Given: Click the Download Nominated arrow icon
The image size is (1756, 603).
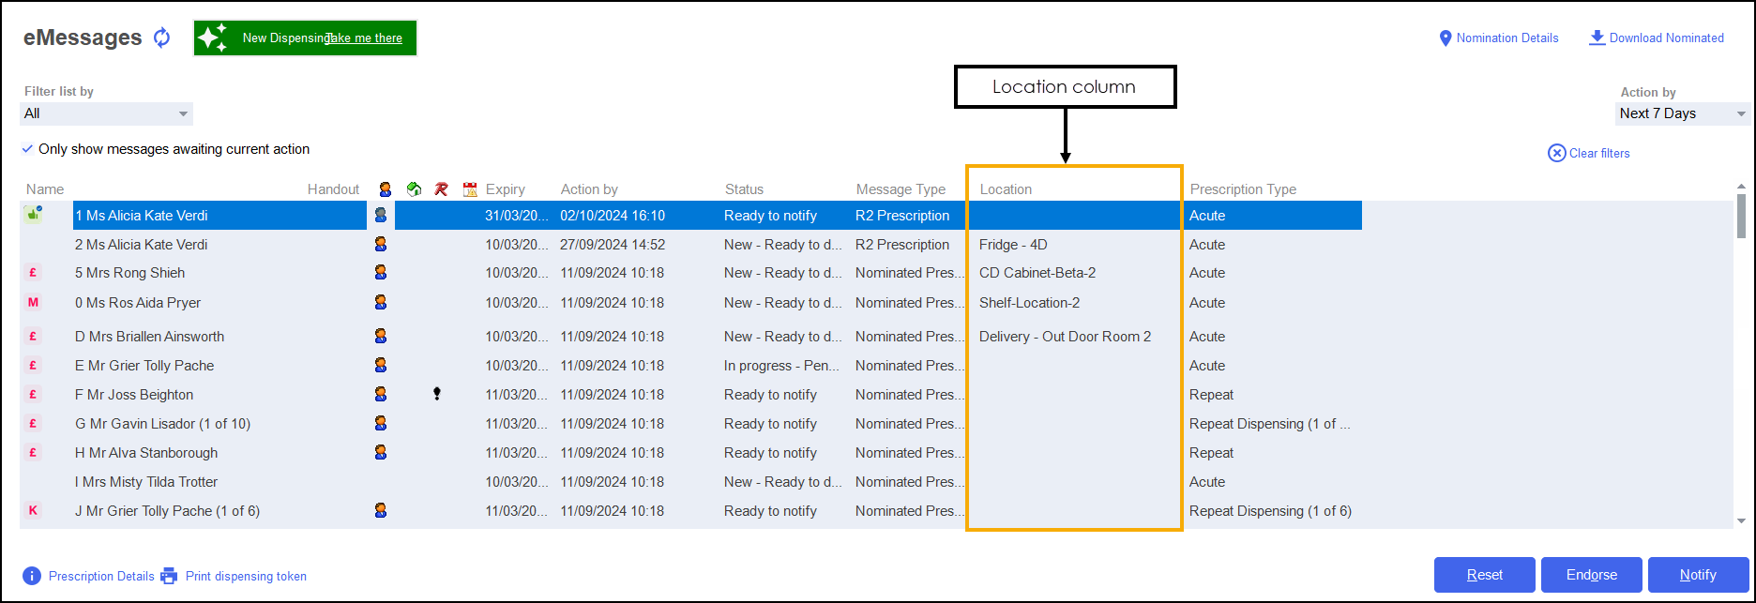Looking at the screenshot, I should pyautogui.click(x=1597, y=38).
